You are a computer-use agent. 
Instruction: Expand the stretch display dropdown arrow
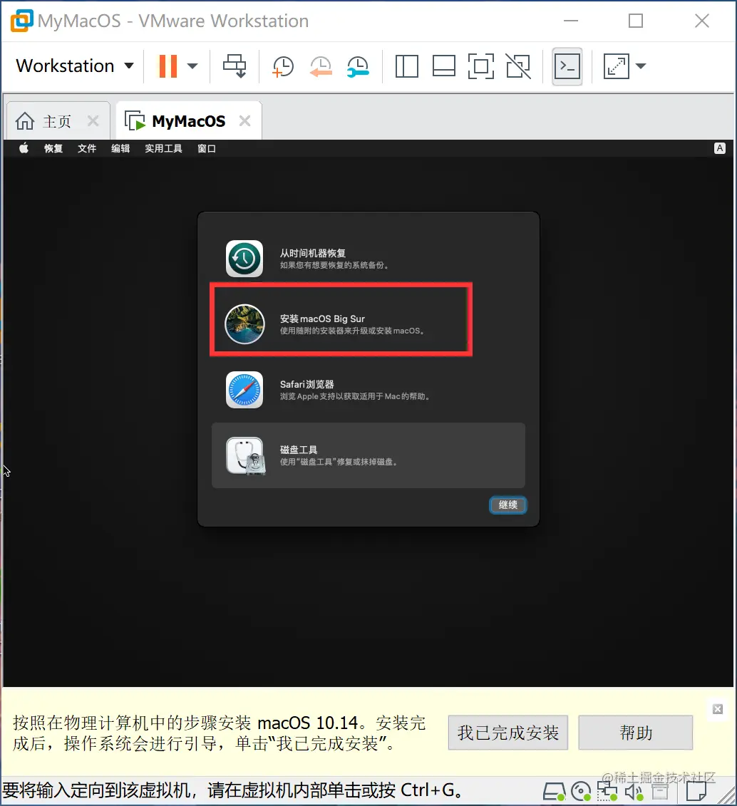pos(640,66)
